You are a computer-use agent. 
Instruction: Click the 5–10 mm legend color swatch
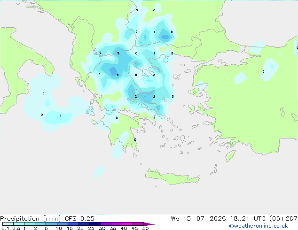click(51, 224)
